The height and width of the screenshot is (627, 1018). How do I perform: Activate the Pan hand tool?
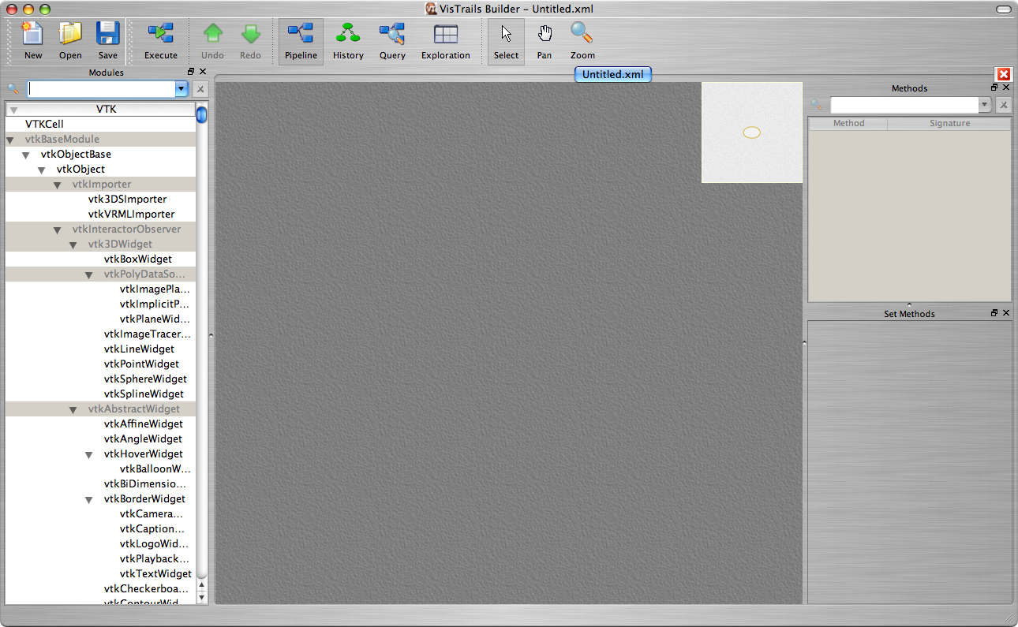point(545,34)
